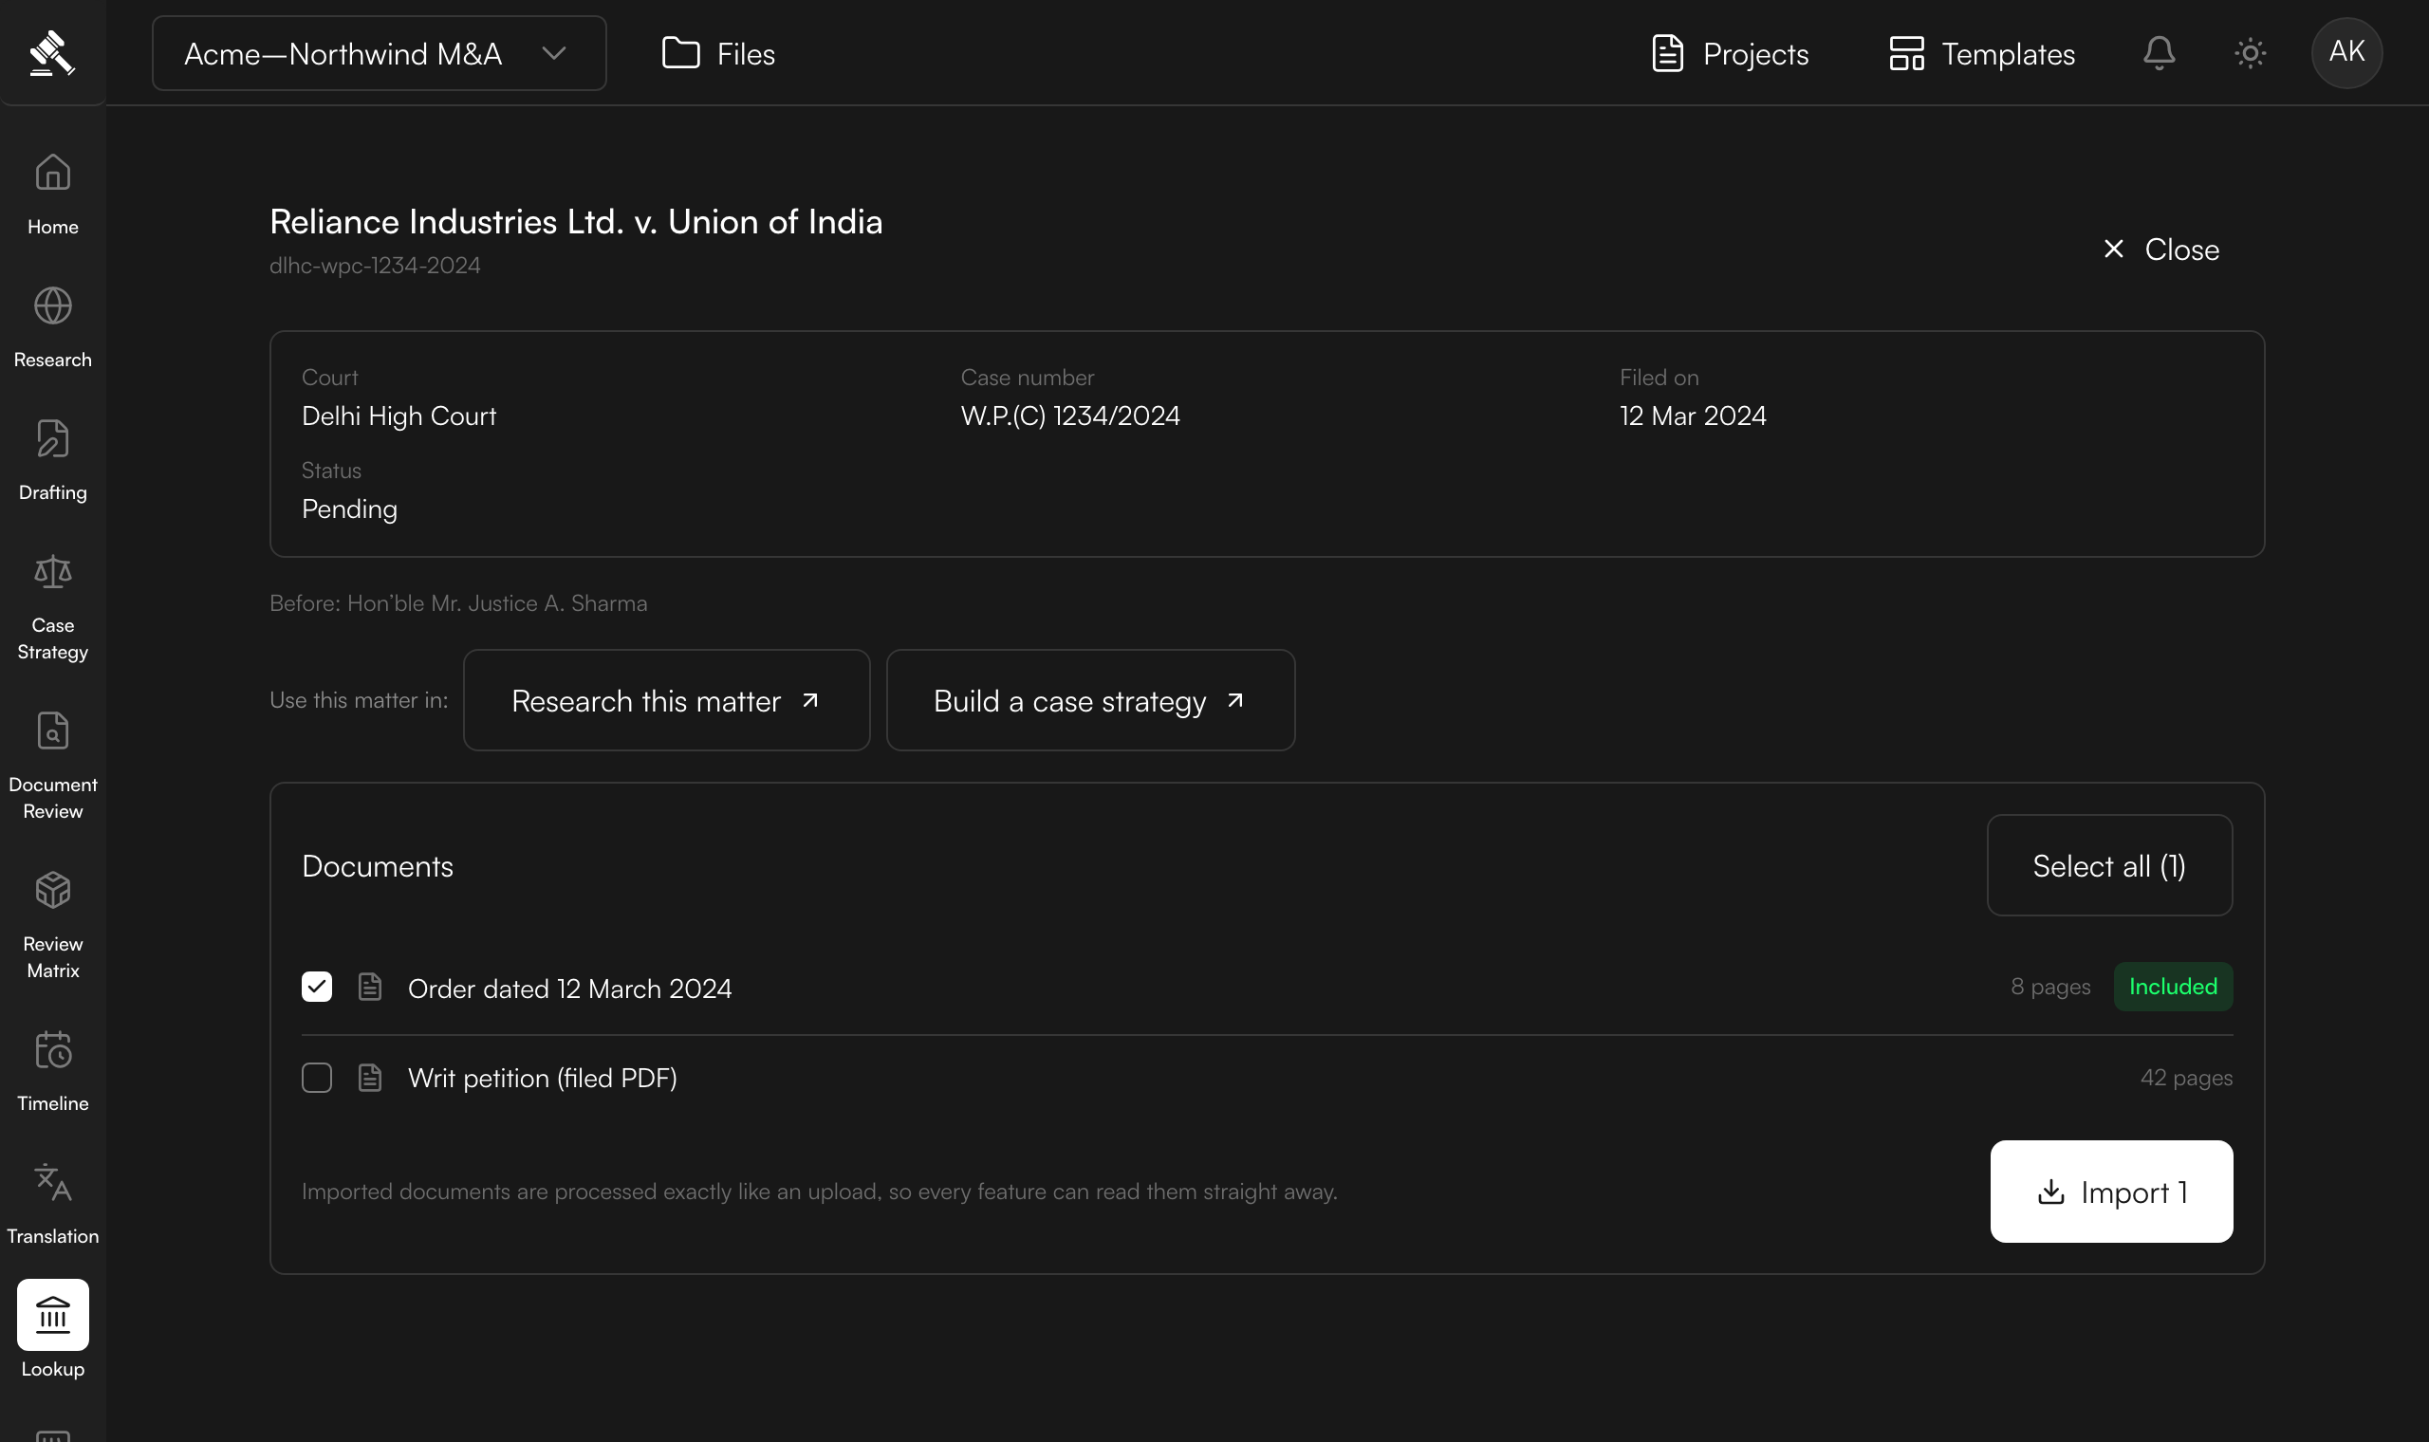
Task: Click the Included status badge
Action: (x=2174, y=988)
